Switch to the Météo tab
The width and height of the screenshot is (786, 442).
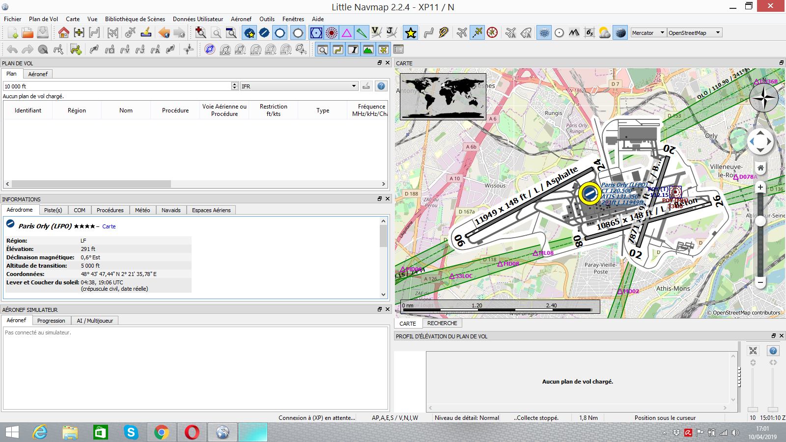coord(142,210)
